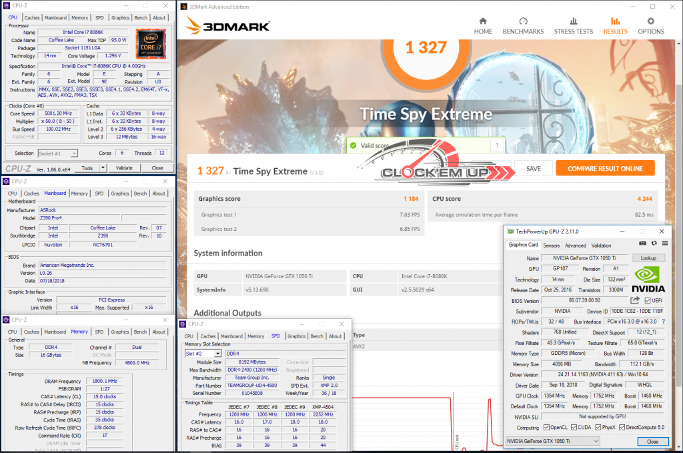The image size is (683, 453).
Task: Click Graphics score value 1 184
Action: pyautogui.click(x=411, y=199)
